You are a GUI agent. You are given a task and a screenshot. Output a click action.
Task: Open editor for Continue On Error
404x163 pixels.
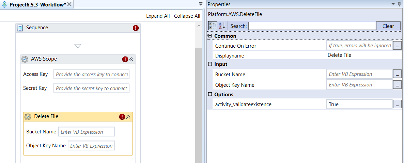pyautogui.click(x=397, y=46)
